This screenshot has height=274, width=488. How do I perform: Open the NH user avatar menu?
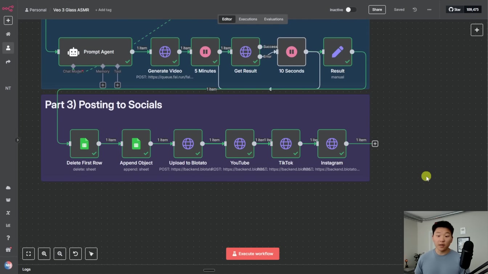[x=8, y=265]
